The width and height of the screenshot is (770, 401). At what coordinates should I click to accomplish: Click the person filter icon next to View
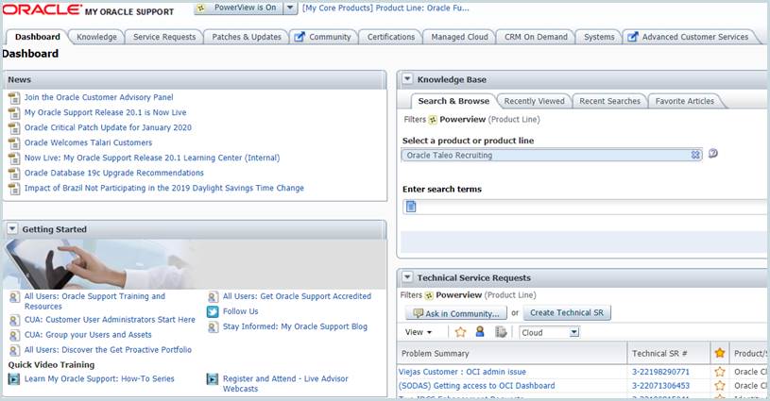tap(480, 332)
